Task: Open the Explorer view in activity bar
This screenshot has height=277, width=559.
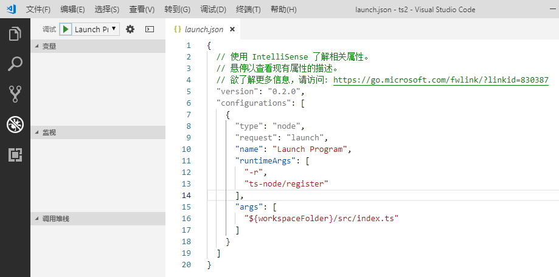Action: [15, 34]
